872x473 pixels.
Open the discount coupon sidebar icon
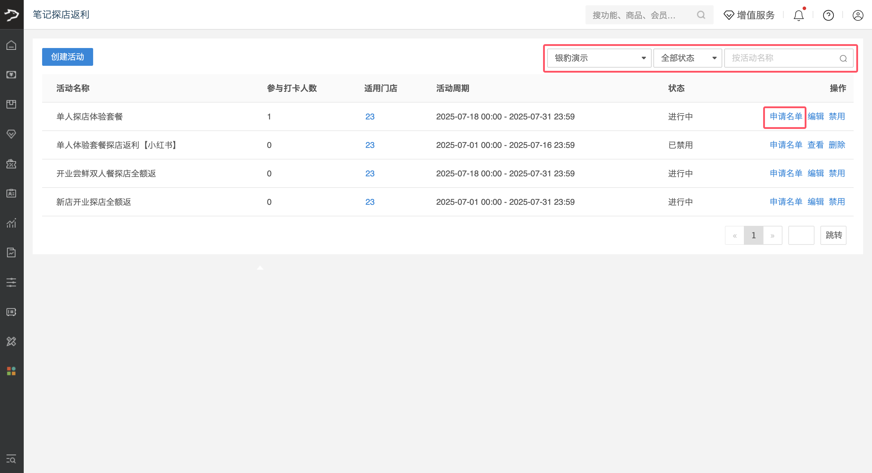[x=12, y=164]
